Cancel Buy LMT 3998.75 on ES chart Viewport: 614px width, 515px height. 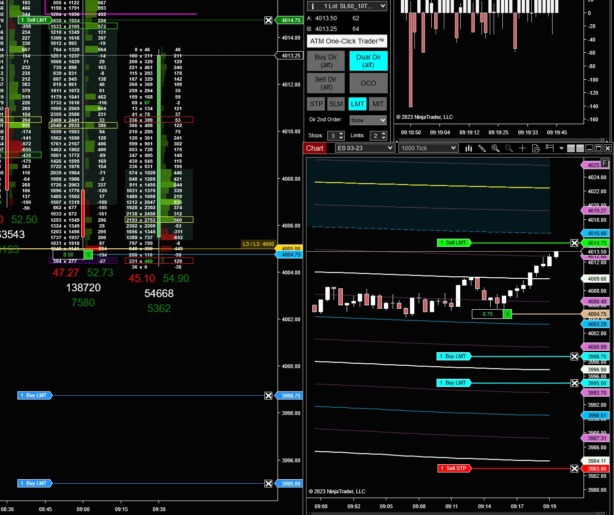click(574, 357)
